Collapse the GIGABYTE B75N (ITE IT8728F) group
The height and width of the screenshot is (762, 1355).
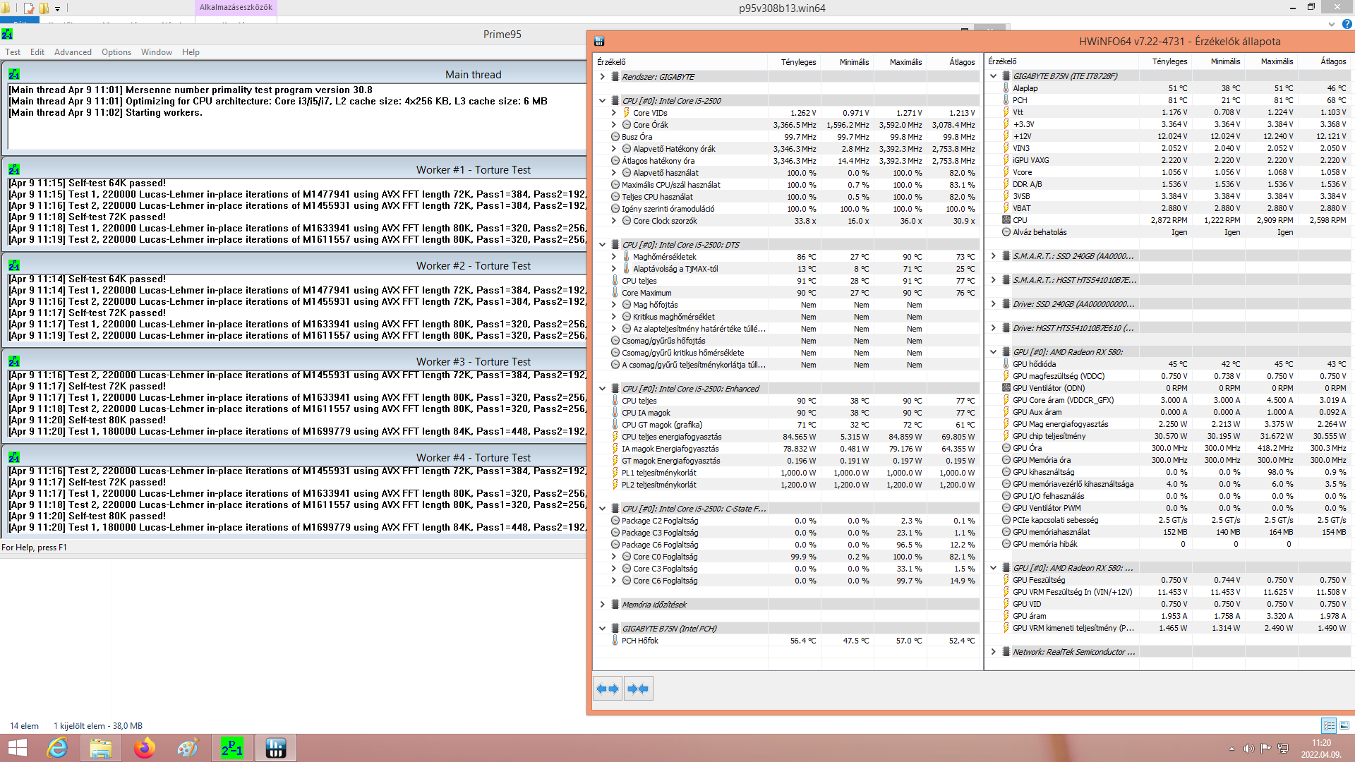[993, 76]
